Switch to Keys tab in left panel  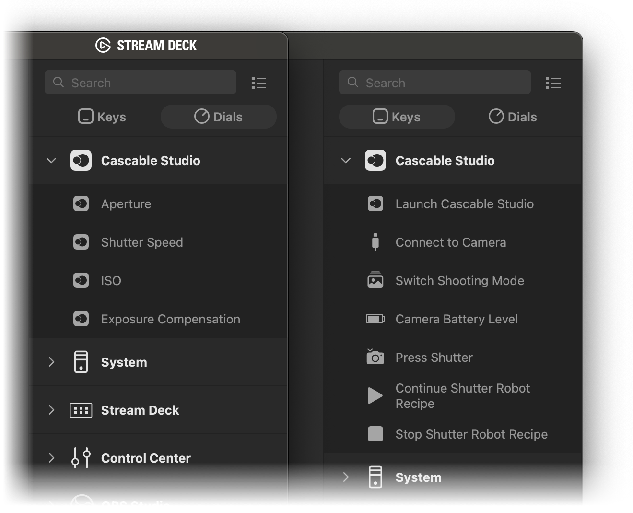click(x=102, y=117)
